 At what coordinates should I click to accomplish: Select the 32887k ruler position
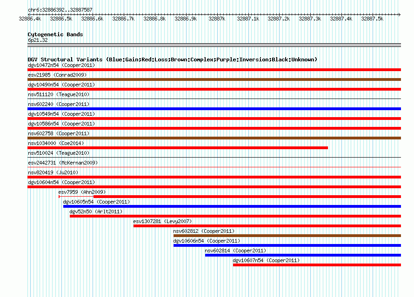pyautogui.click(x=217, y=19)
